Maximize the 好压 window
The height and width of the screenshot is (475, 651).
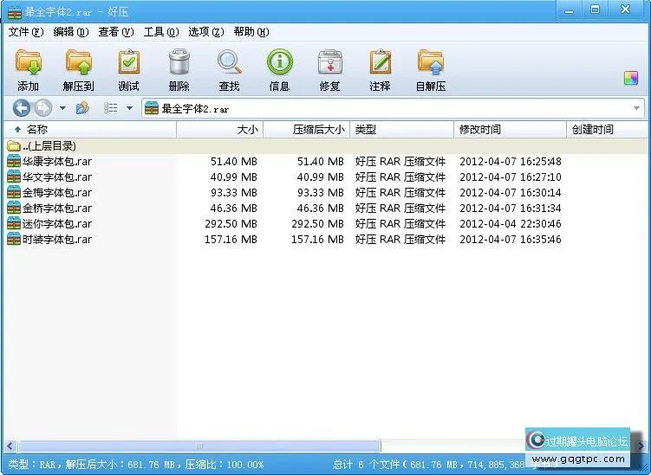tap(596, 10)
